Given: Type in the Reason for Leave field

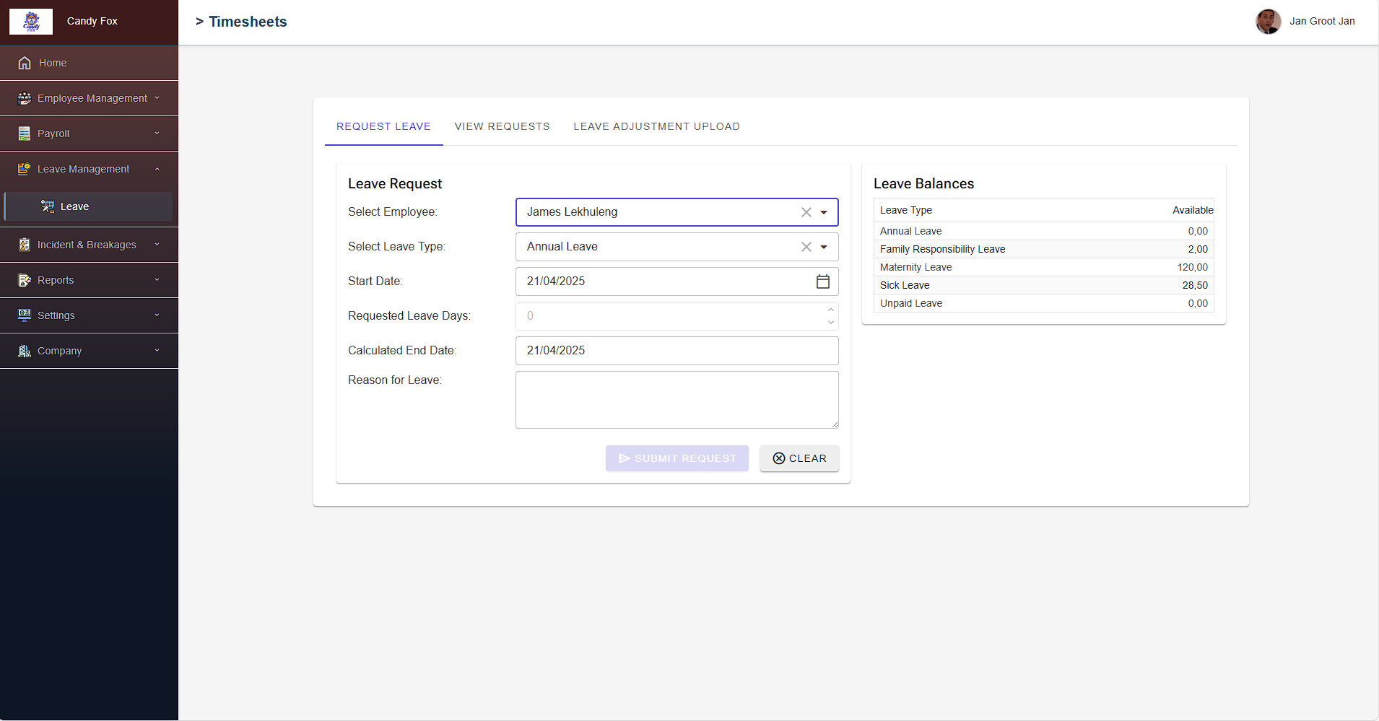Looking at the screenshot, I should (676, 399).
